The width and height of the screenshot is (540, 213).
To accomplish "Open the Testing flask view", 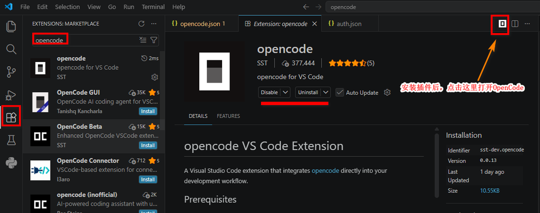I will tap(11, 140).
